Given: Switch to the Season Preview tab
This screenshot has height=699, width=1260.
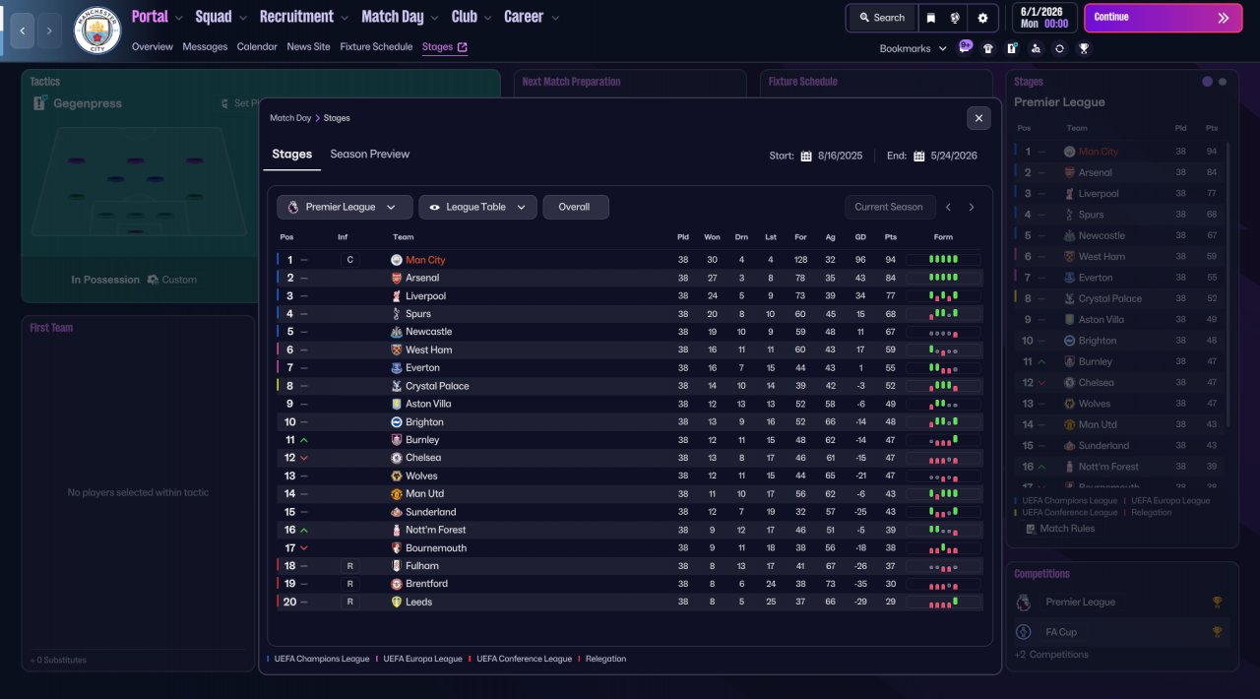Looking at the screenshot, I should 369,155.
